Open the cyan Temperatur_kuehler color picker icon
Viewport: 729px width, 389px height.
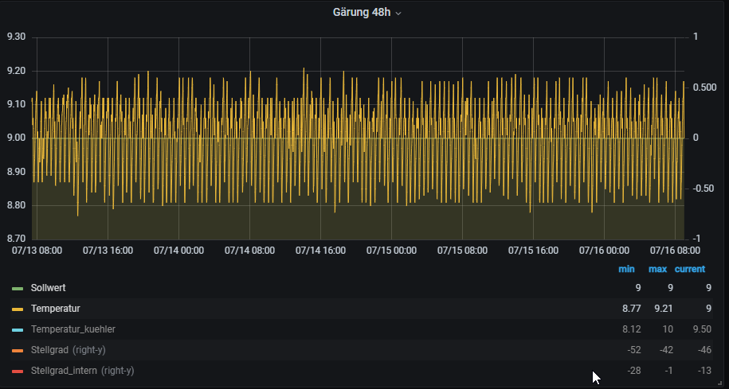pos(18,329)
